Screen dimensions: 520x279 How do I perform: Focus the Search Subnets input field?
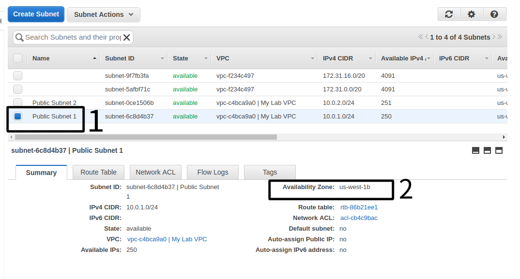point(73,37)
